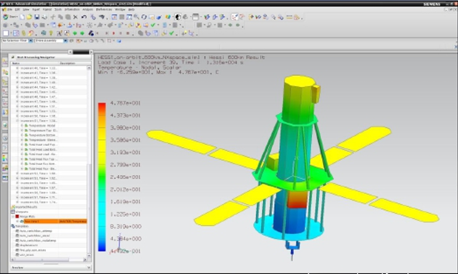The width and height of the screenshot is (458, 274).
Task: Click the navigator horizontal scrollbar
Action: 41,260
